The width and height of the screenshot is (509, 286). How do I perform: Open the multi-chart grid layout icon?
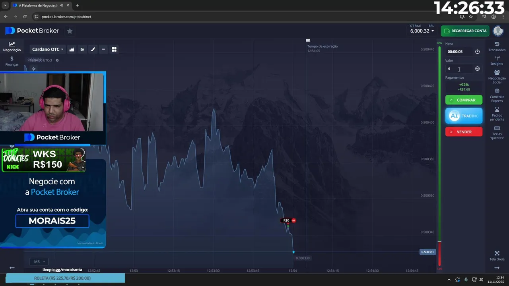114,49
